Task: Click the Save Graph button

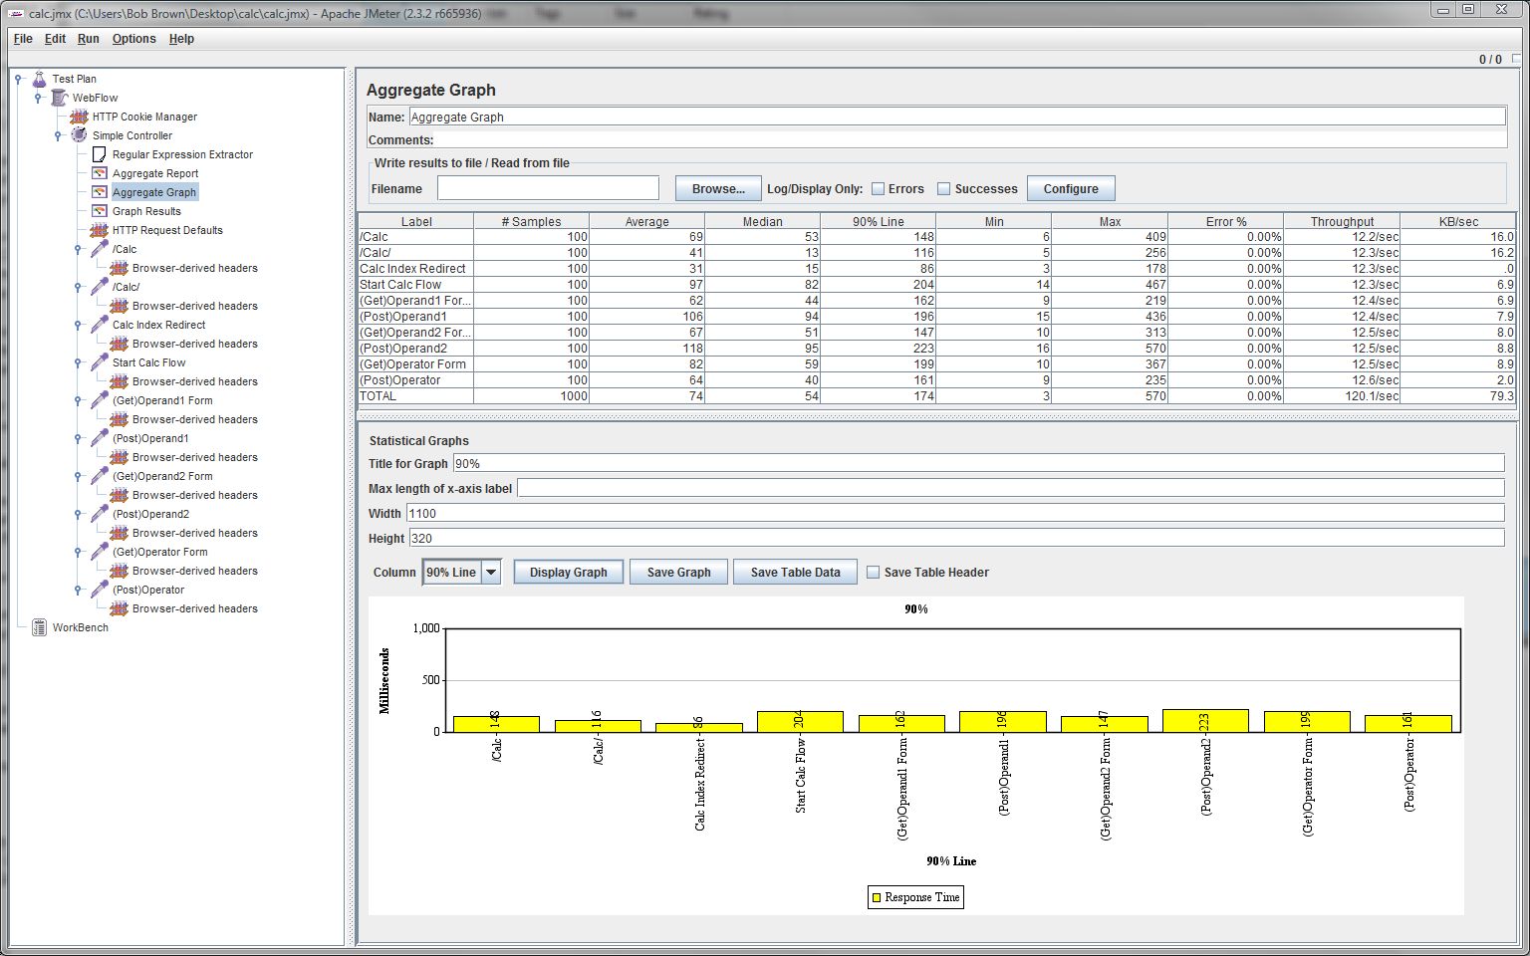Action: [x=678, y=573]
